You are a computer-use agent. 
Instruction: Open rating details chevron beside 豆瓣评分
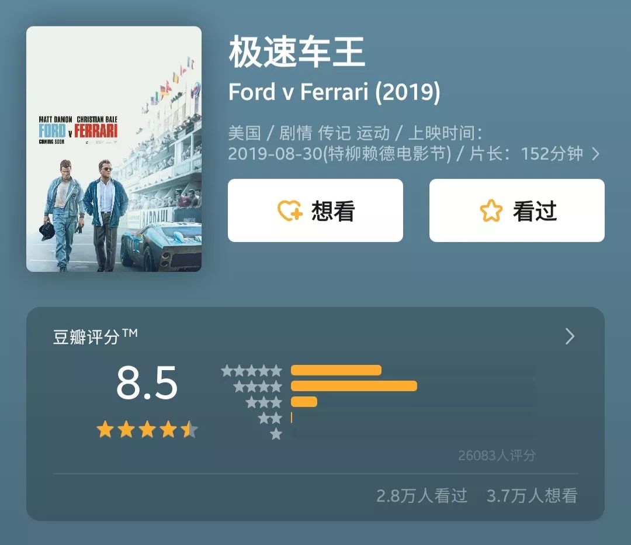(570, 336)
